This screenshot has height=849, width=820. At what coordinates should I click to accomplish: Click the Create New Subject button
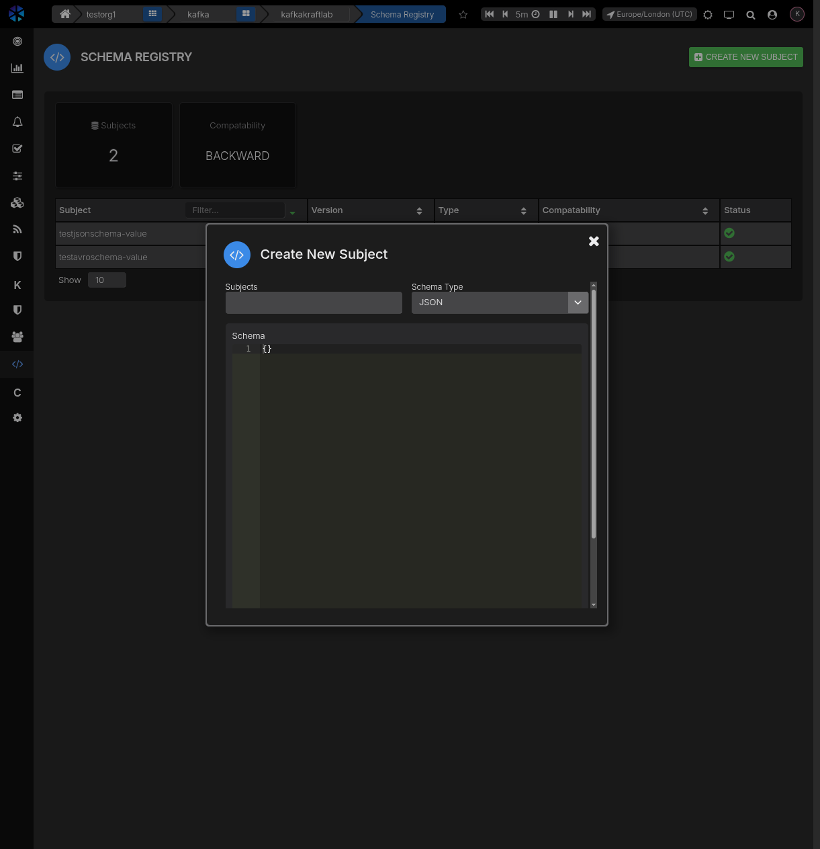point(745,57)
